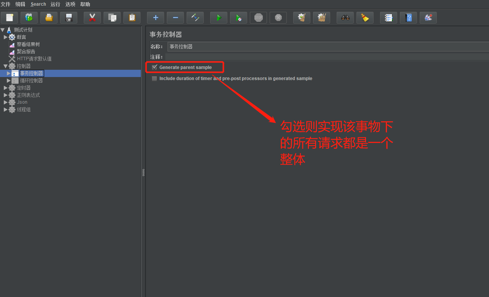This screenshot has height=297, width=489.
Task: Expand the Json tree node arrow
Action: tap(6, 102)
